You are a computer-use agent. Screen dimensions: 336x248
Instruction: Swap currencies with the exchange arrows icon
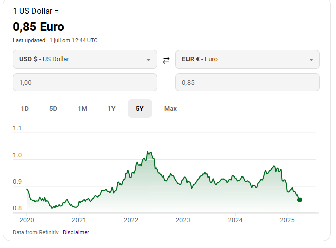pyautogui.click(x=166, y=60)
